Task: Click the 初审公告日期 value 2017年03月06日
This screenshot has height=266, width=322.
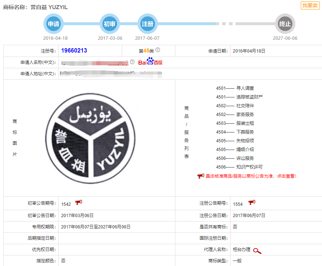Action: coord(77,216)
